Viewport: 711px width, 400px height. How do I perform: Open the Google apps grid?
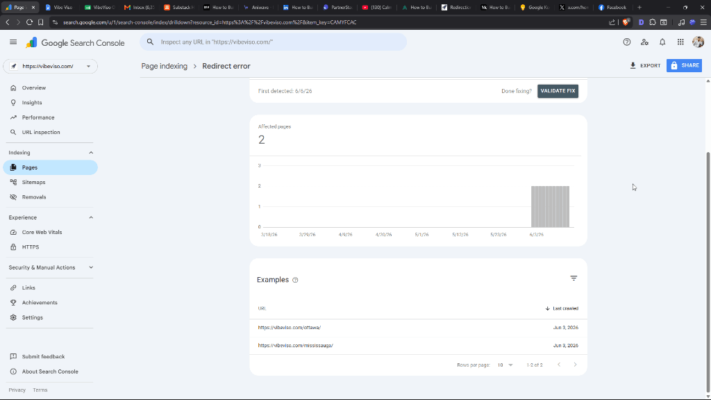point(680,42)
